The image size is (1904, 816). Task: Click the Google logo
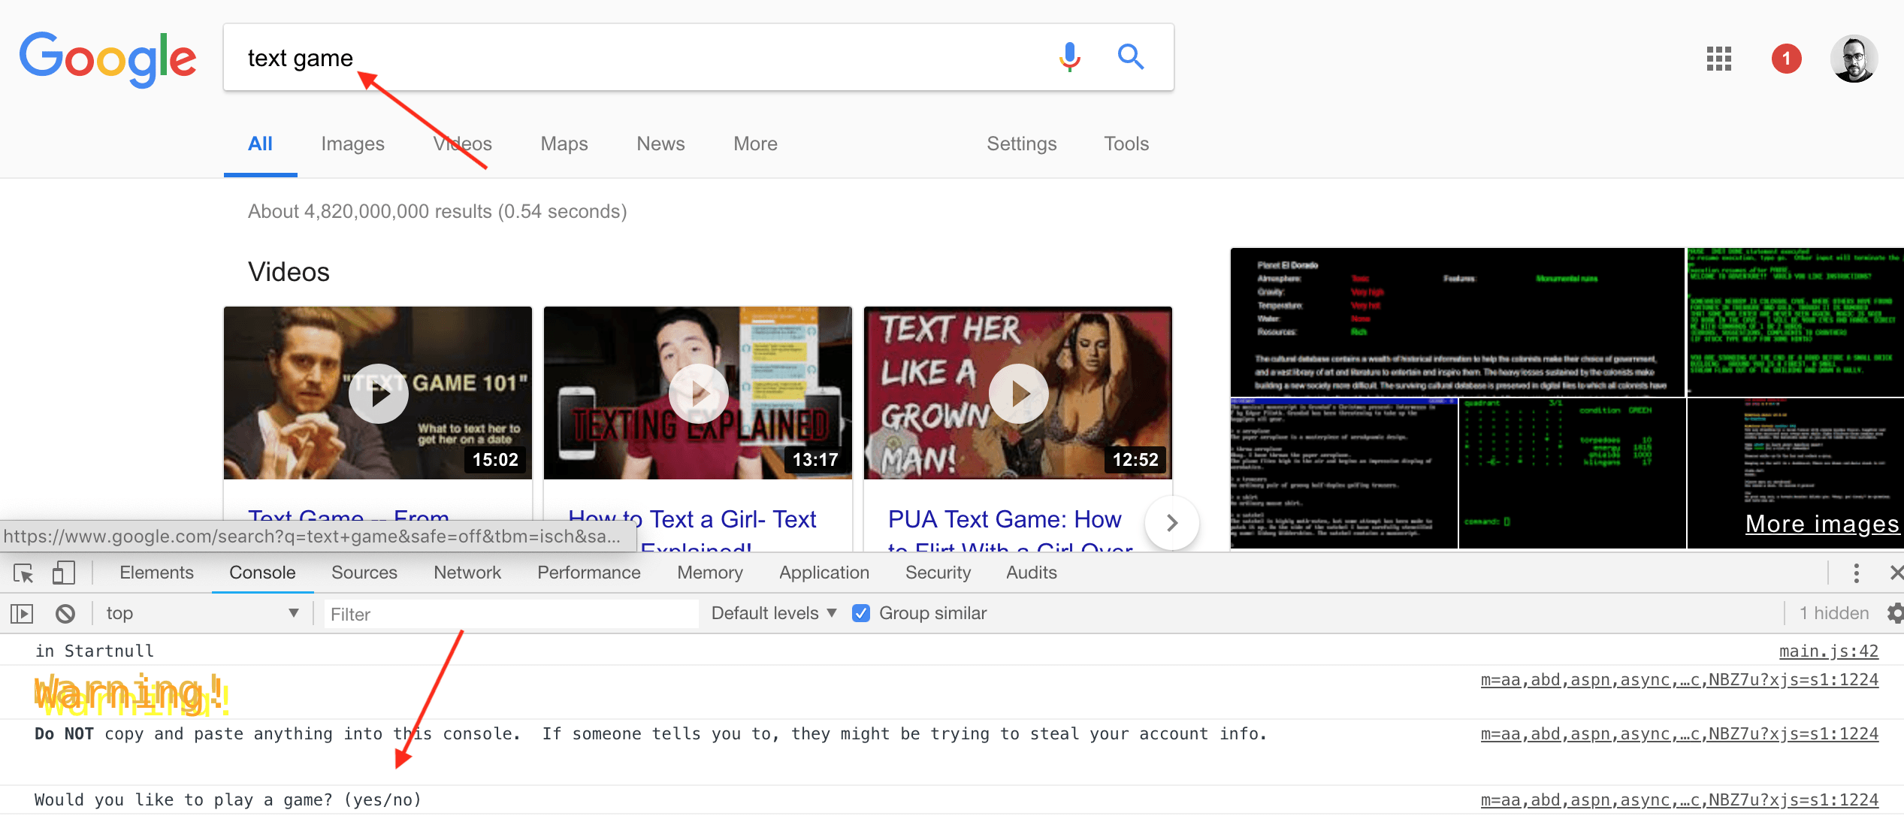(107, 59)
